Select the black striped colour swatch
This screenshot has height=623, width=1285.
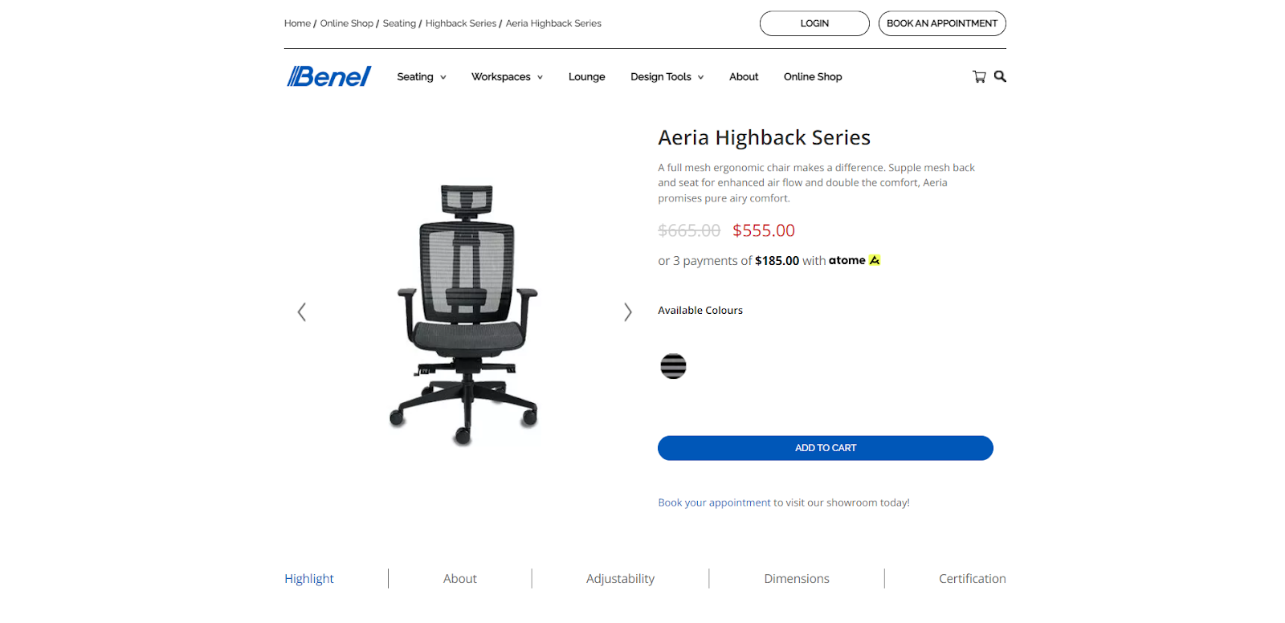[x=673, y=366]
